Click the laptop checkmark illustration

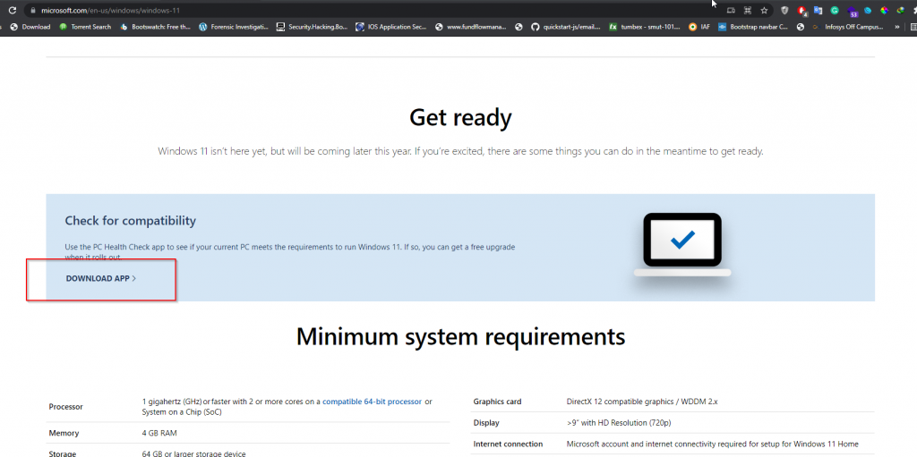click(682, 244)
